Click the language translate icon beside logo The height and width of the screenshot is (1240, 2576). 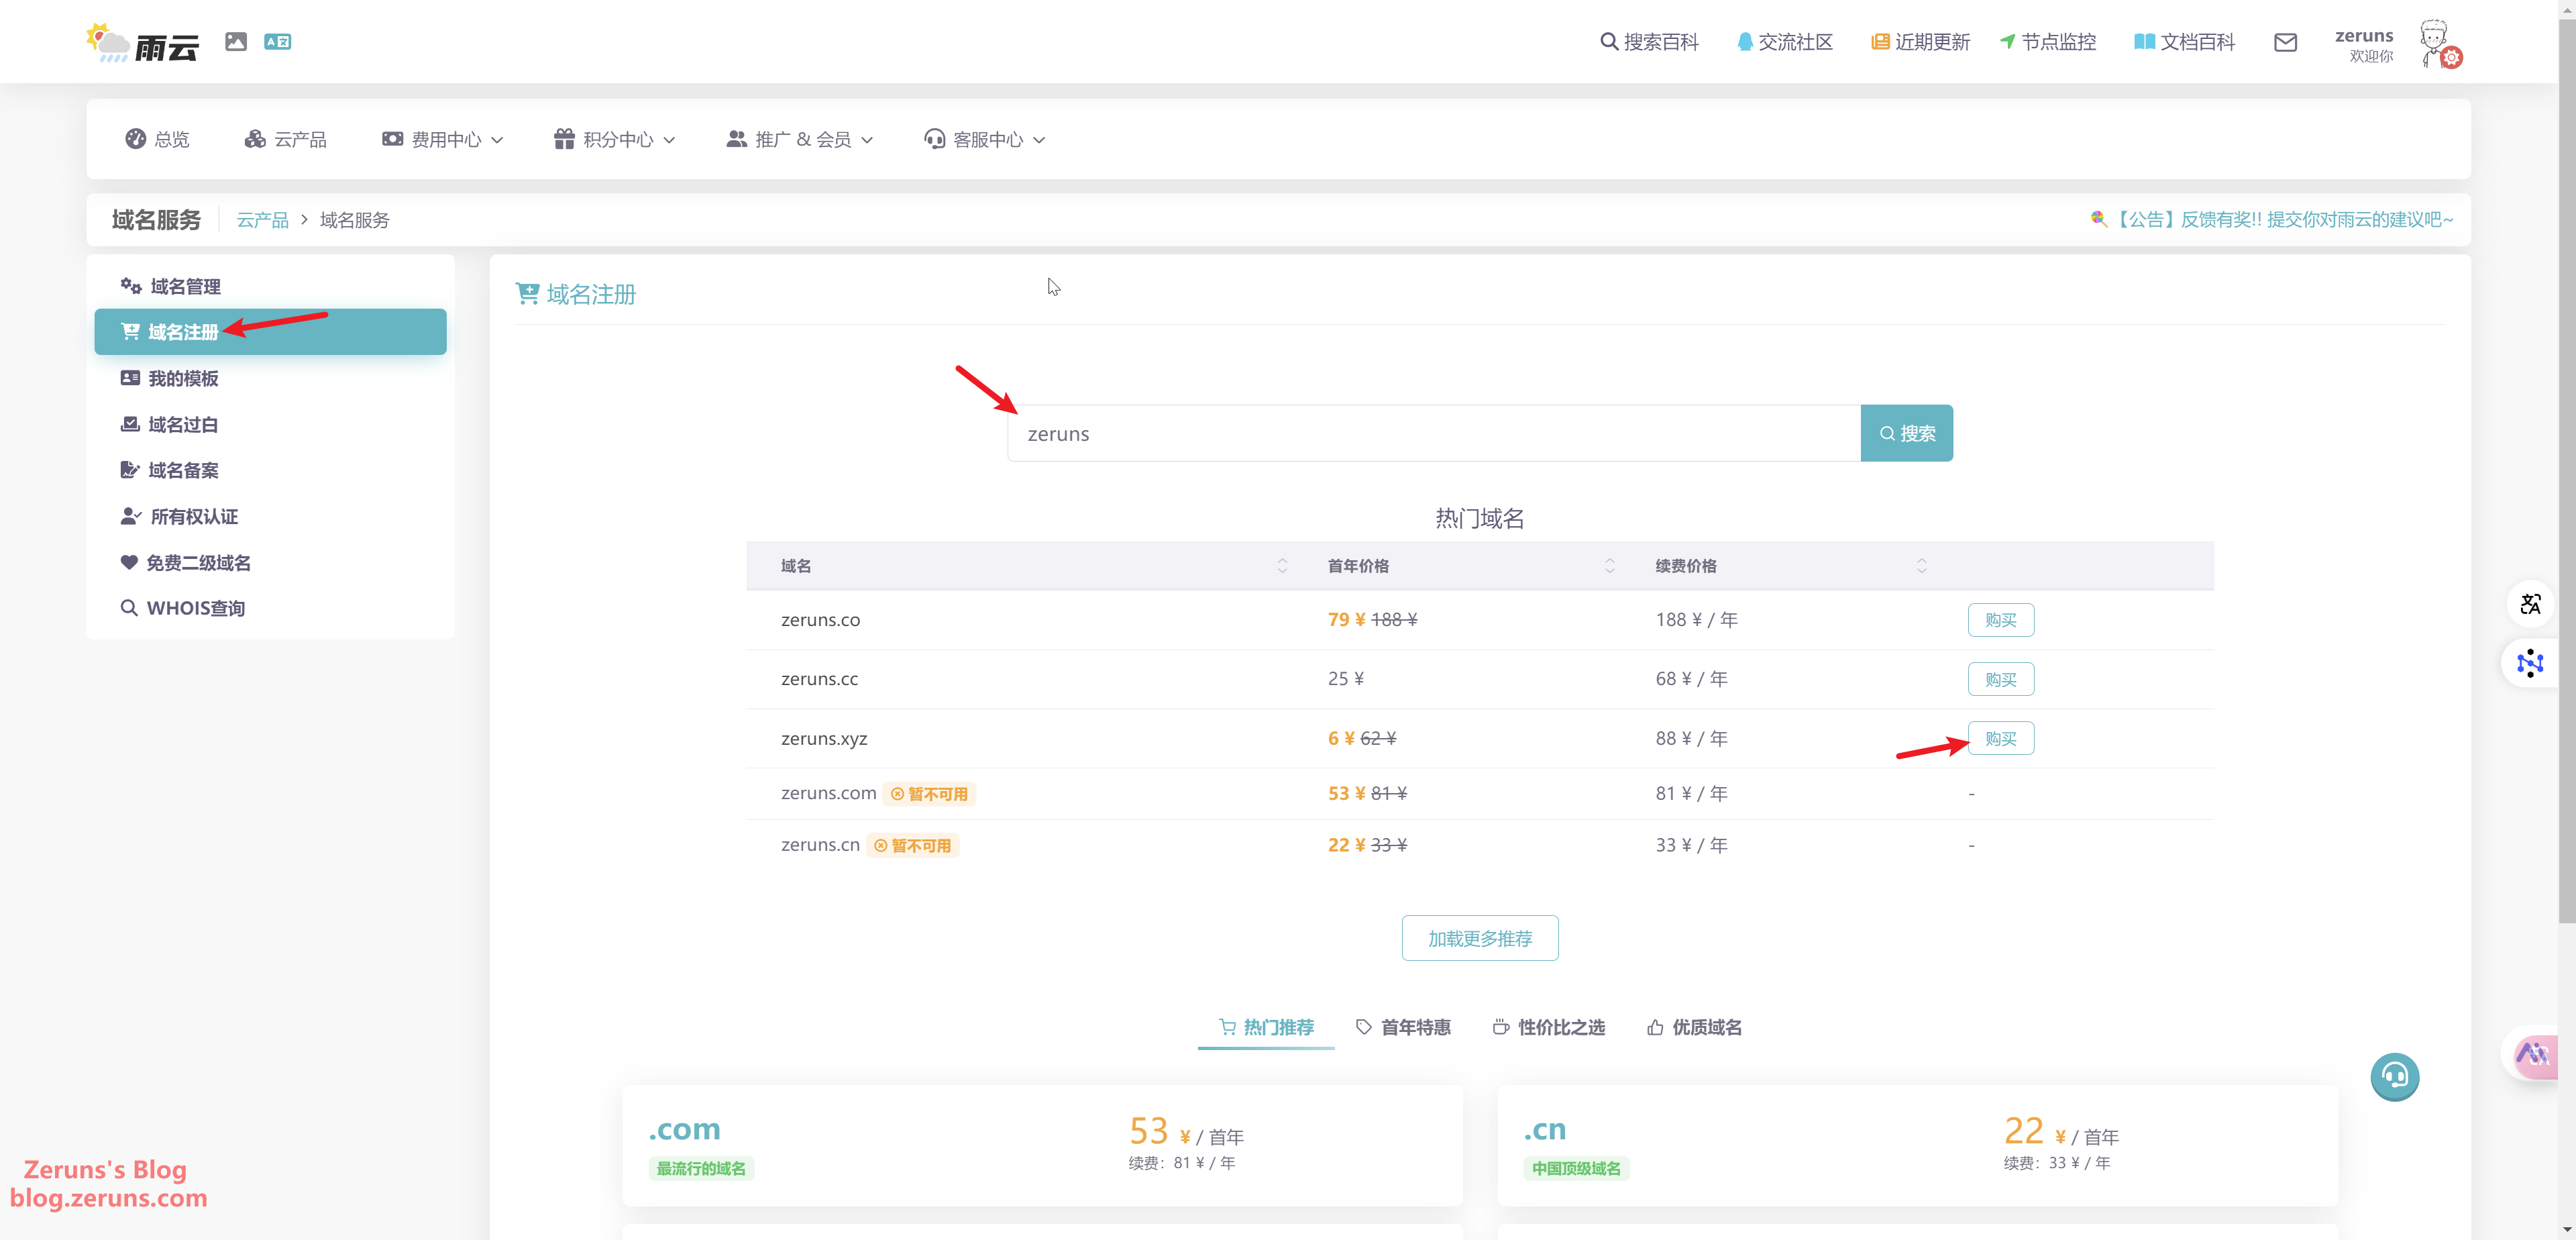pyautogui.click(x=277, y=41)
